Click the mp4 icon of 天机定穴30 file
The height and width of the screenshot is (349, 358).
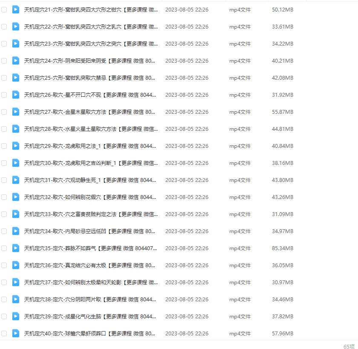pyautogui.click(x=16, y=163)
